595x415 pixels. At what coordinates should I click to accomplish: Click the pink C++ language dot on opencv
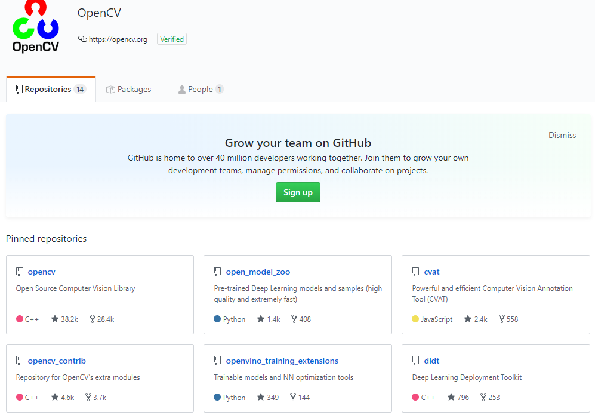click(20, 319)
